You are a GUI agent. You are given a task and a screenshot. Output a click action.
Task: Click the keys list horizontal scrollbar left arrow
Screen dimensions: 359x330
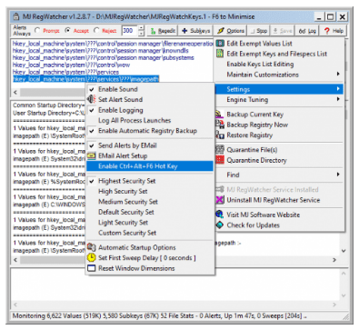[15, 92]
